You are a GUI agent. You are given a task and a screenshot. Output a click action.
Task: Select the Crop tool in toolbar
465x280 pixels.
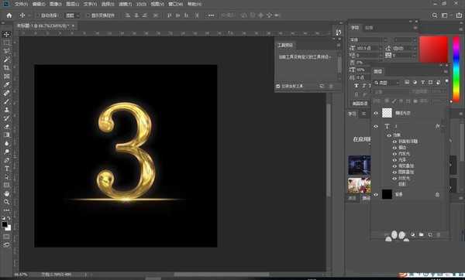click(x=6, y=68)
